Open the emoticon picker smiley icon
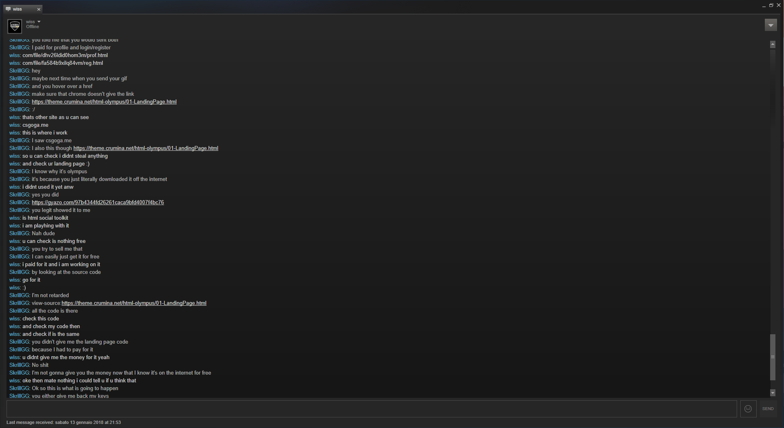The width and height of the screenshot is (784, 428). 748,408
